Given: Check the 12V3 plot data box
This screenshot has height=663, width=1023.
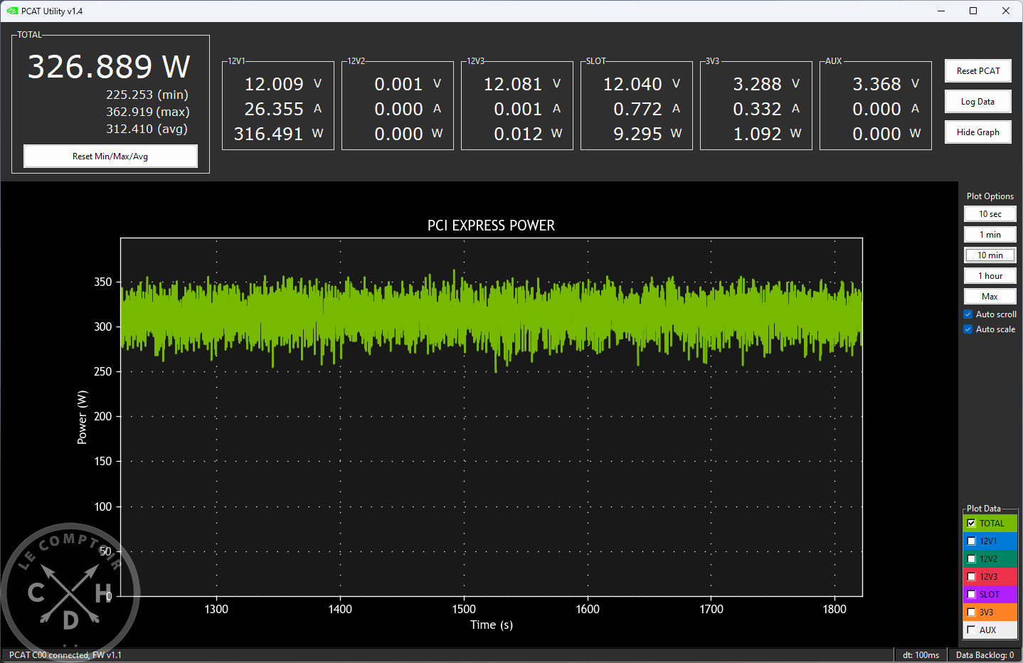Looking at the screenshot, I should (x=971, y=577).
